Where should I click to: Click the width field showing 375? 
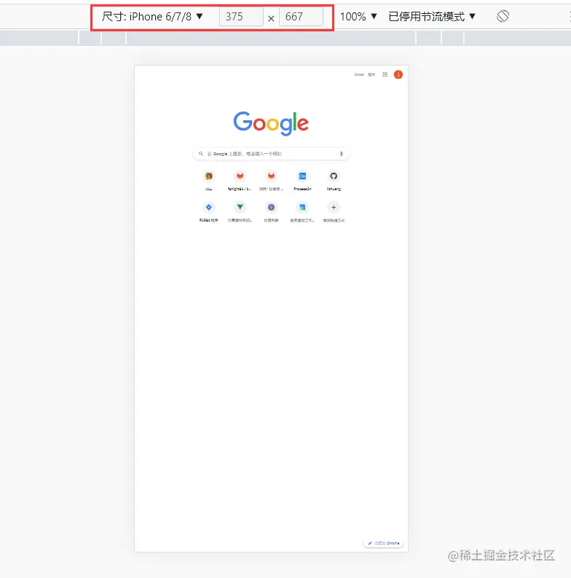(241, 17)
